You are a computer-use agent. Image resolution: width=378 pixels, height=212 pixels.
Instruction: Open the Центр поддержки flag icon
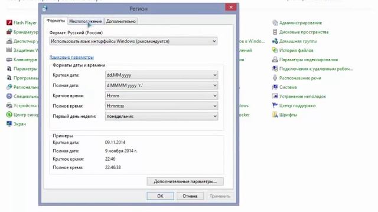[x=275, y=105]
